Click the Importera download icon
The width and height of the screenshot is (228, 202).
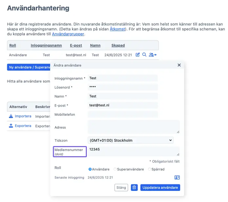pyautogui.click(x=11, y=116)
